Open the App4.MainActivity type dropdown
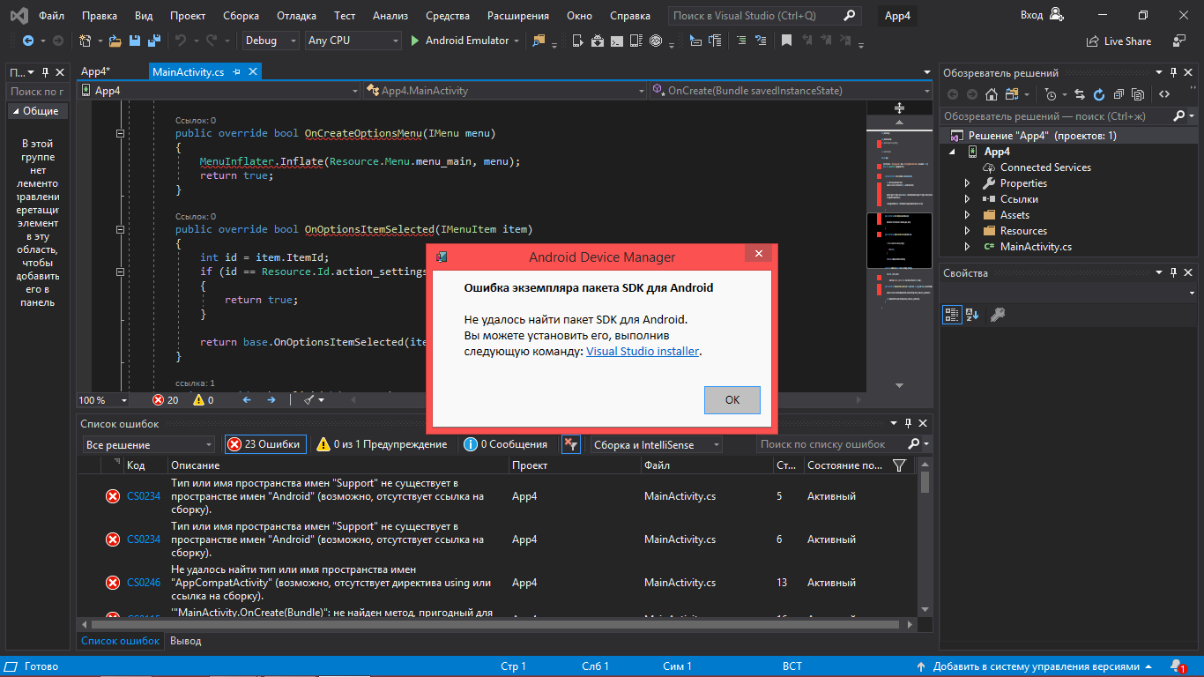1204x677 pixels. pyautogui.click(x=506, y=91)
